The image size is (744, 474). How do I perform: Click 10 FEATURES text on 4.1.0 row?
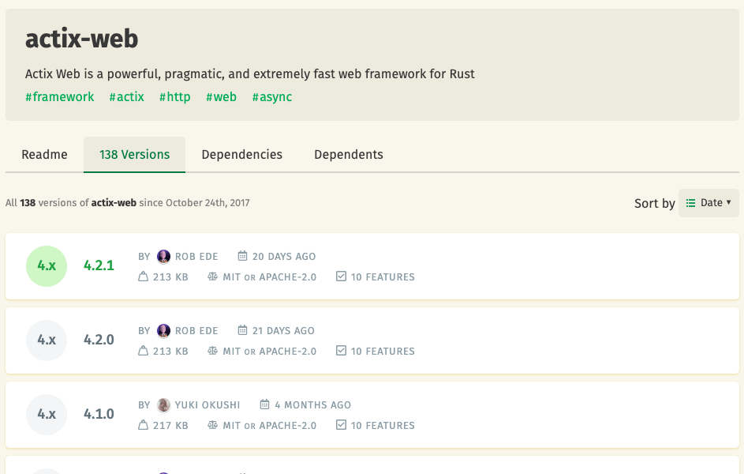click(383, 426)
